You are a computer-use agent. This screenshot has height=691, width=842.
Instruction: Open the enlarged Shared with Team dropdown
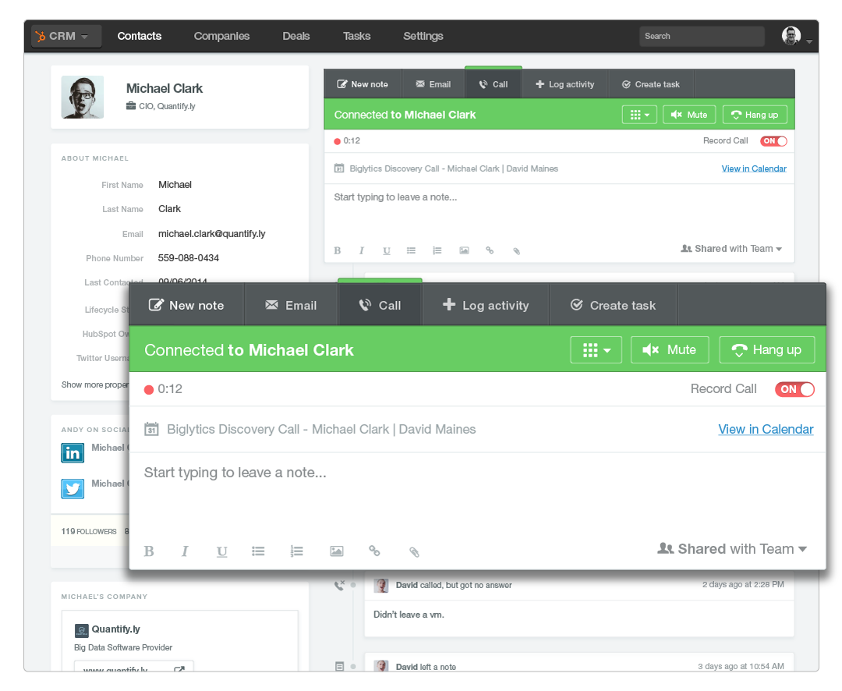pyautogui.click(x=732, y=549)
